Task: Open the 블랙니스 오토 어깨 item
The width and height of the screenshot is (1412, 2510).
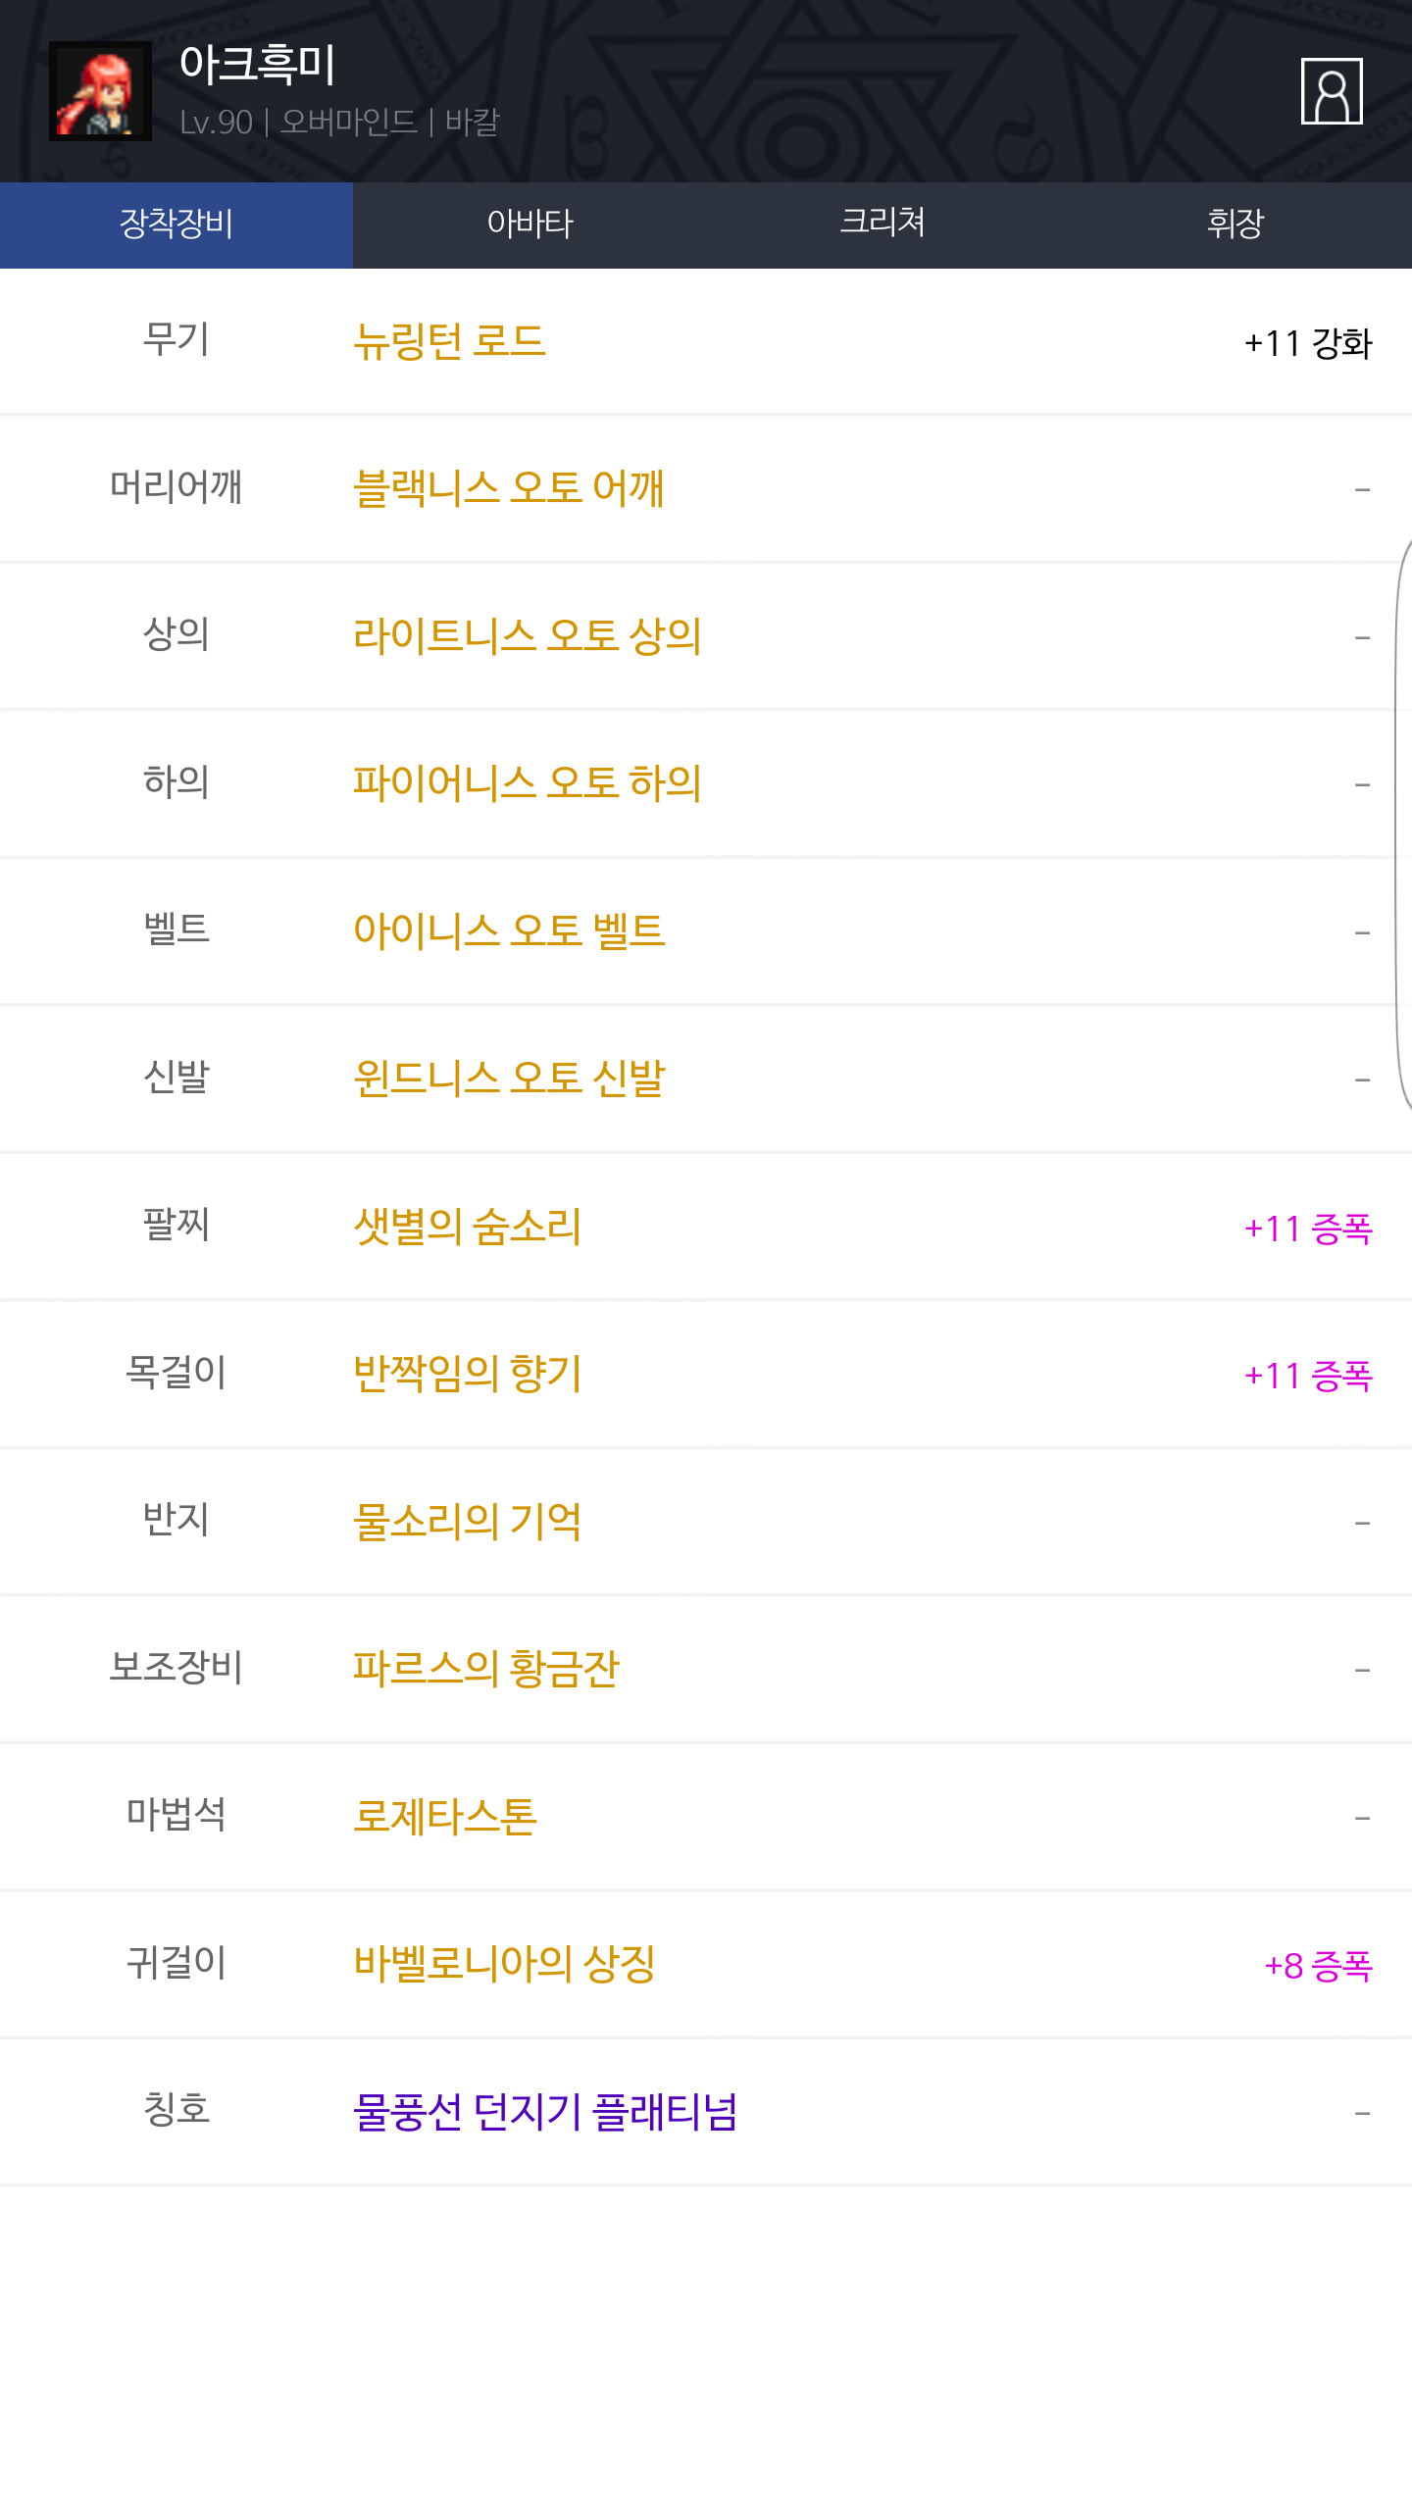Action: pyautogui.click(x=509, y=488)
